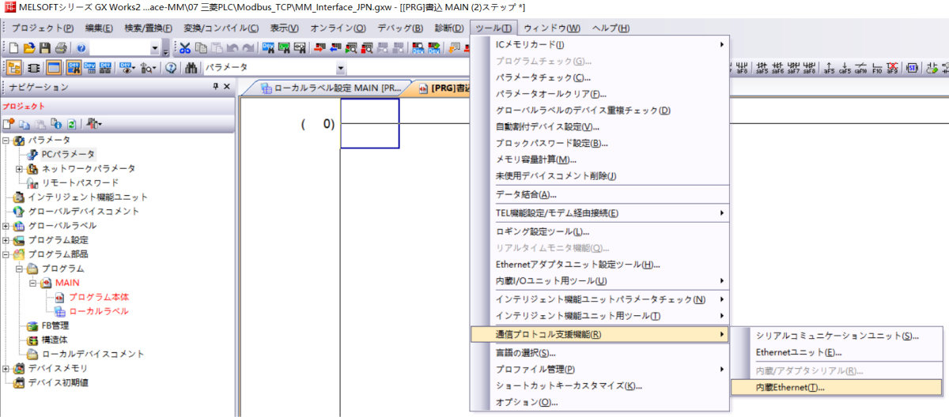
Task: Collapse the MAIN program tree node
Action: [32, 282]
